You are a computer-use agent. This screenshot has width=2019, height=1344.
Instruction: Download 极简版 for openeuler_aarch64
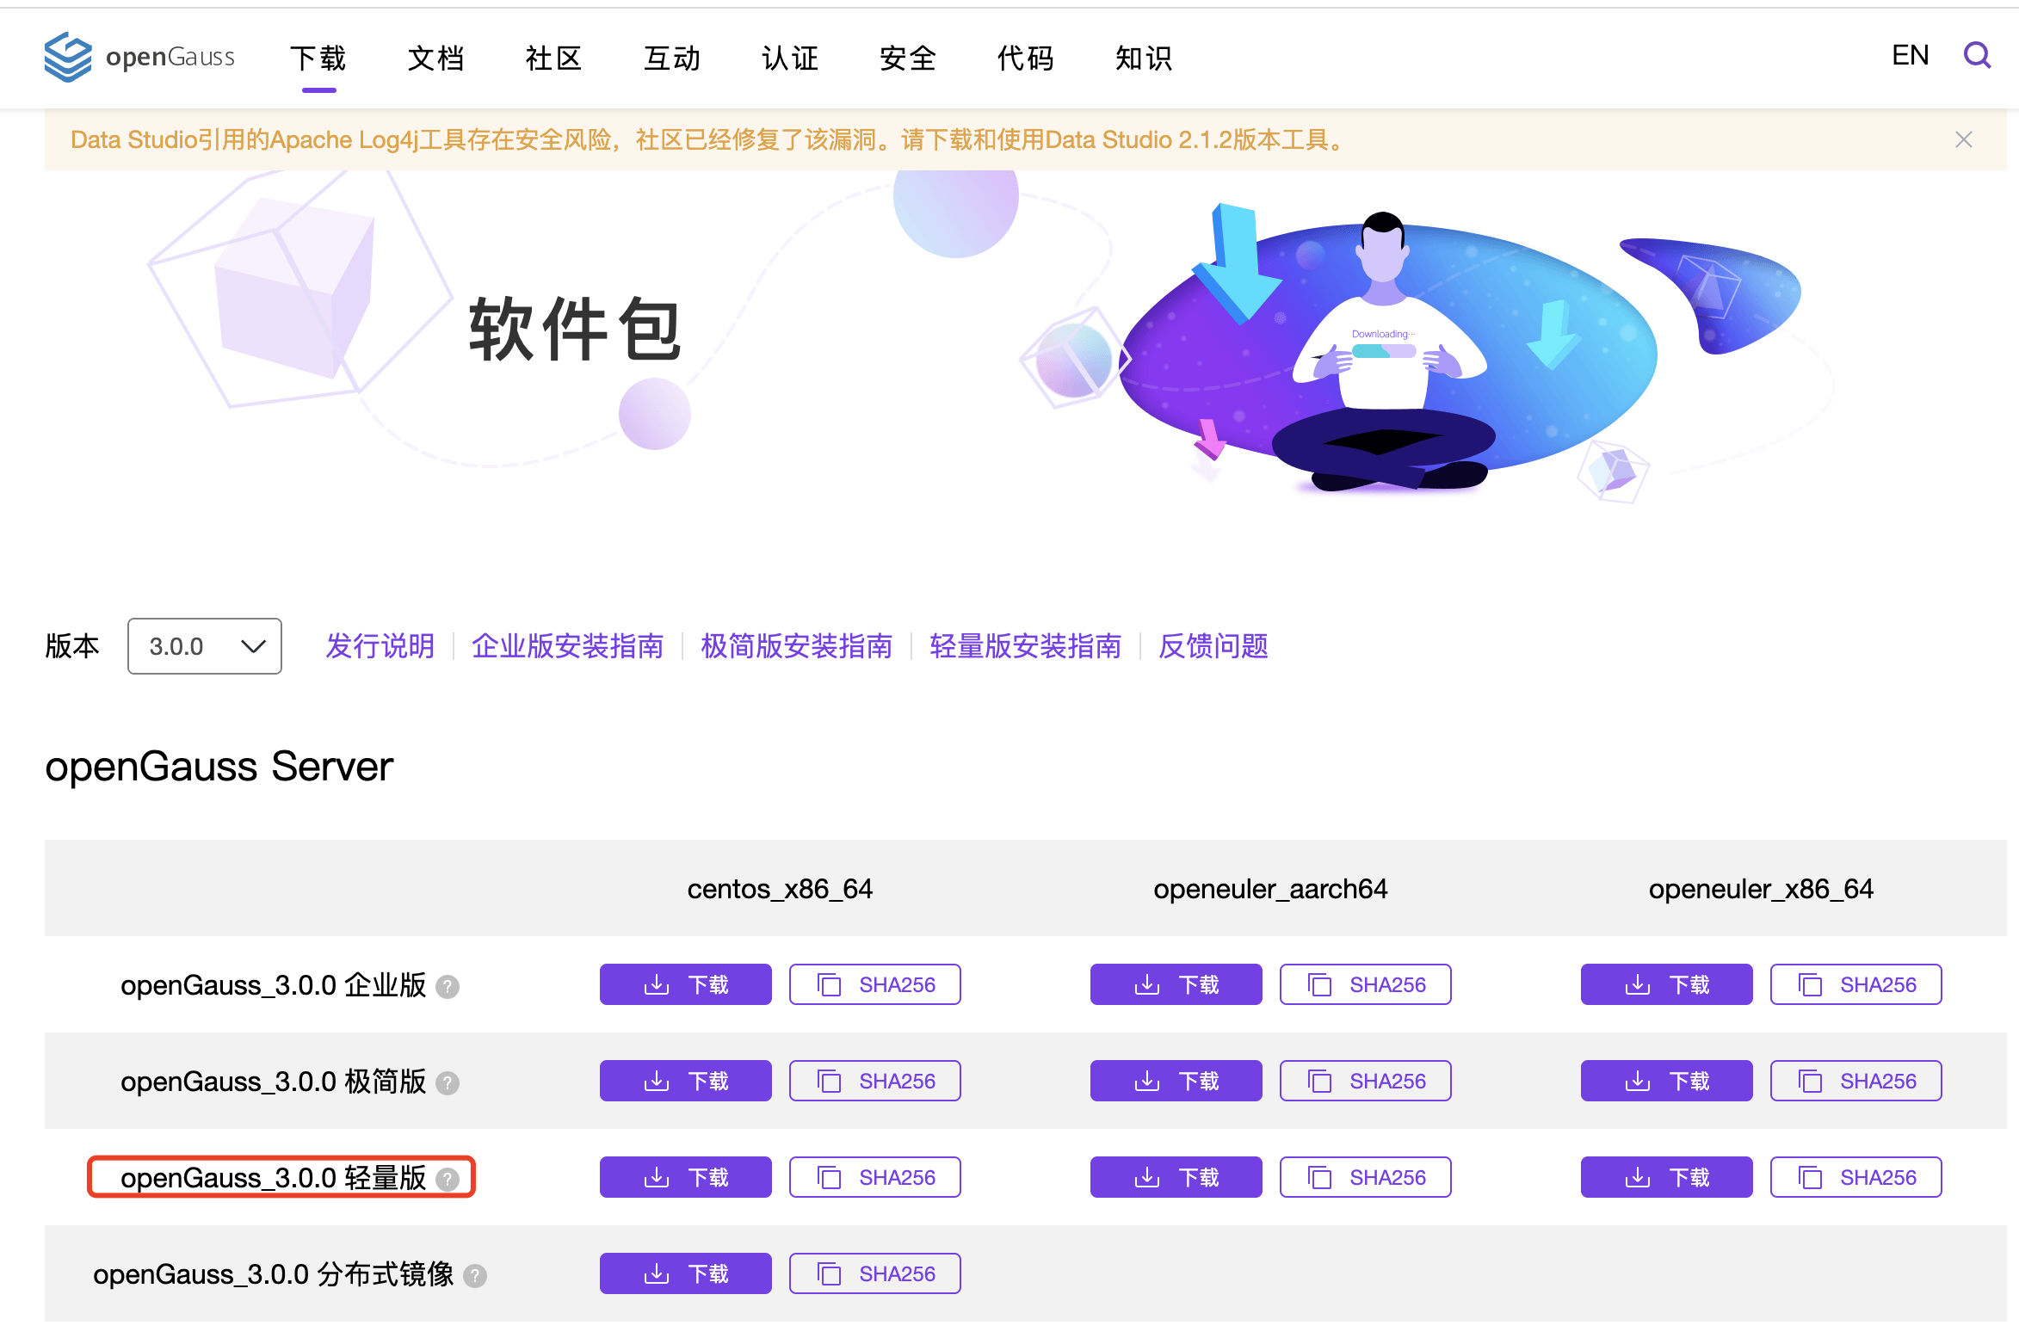pos(1176,1081)
